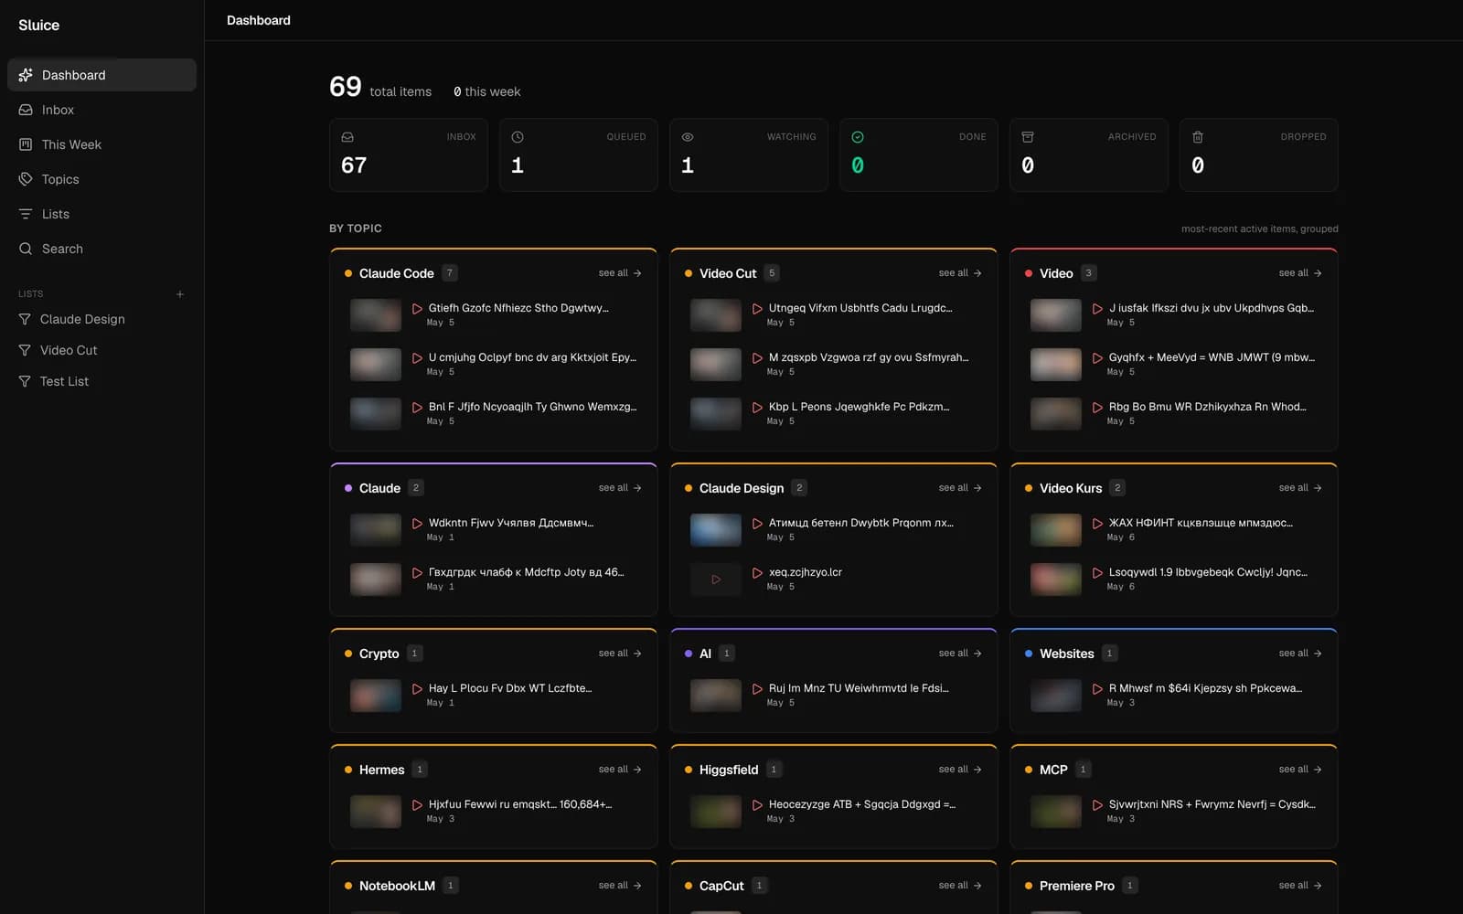The image size is (1463, 914).
Task: Click the plus icon to add a list
Action: tap(180, 294)
